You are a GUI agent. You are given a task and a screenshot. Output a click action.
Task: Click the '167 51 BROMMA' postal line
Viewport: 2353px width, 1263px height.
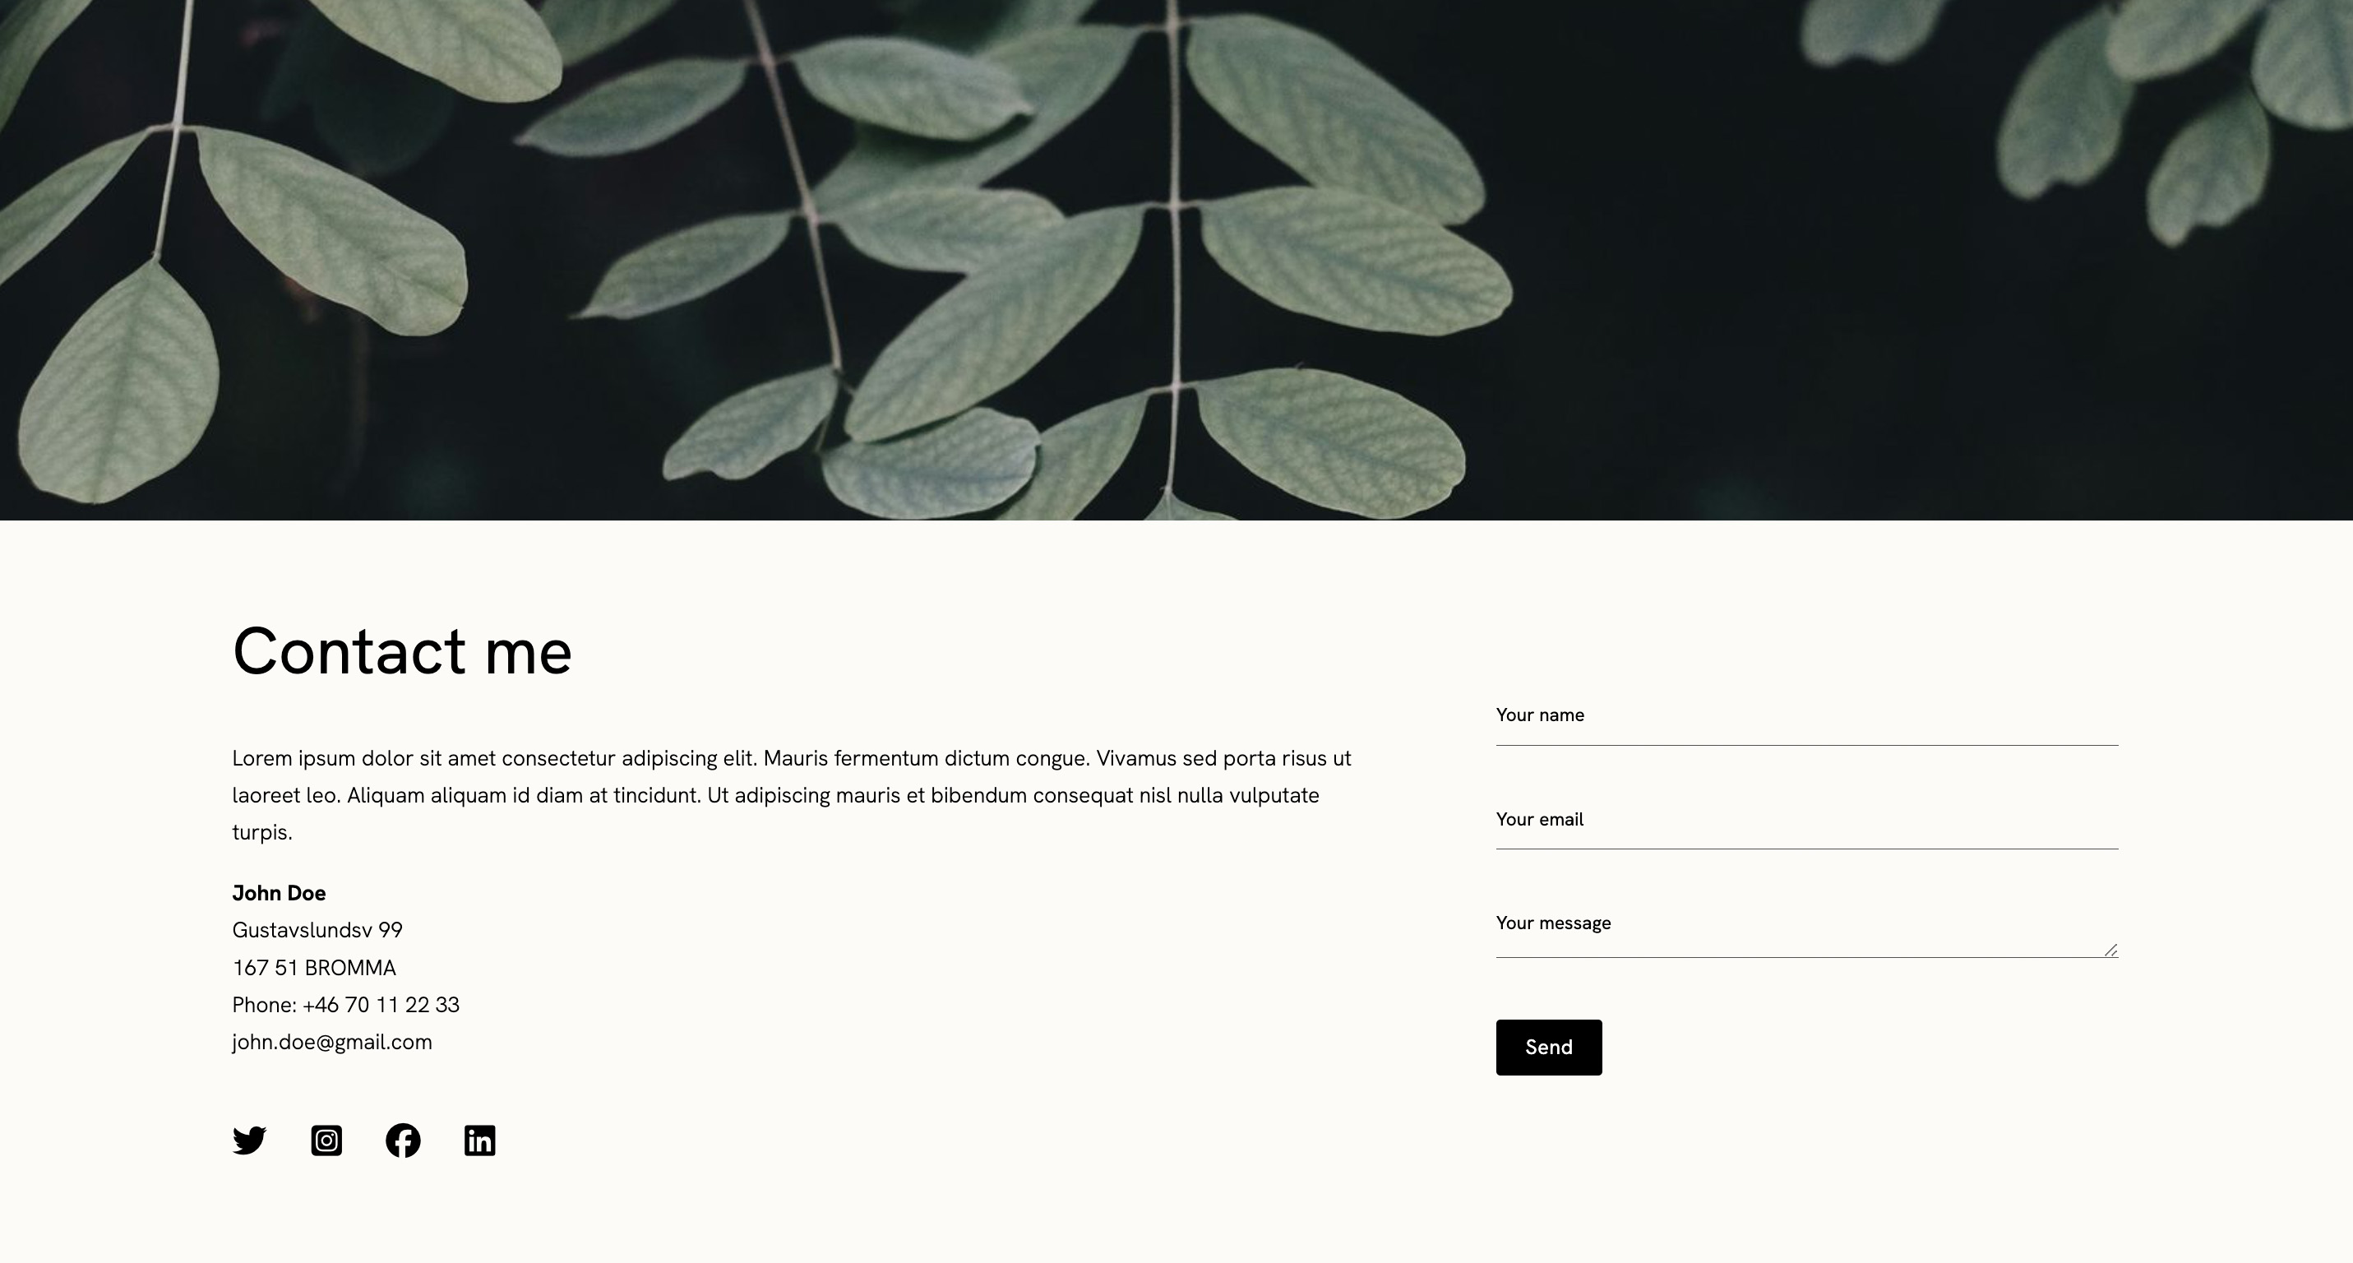click(x=313, y=968)
